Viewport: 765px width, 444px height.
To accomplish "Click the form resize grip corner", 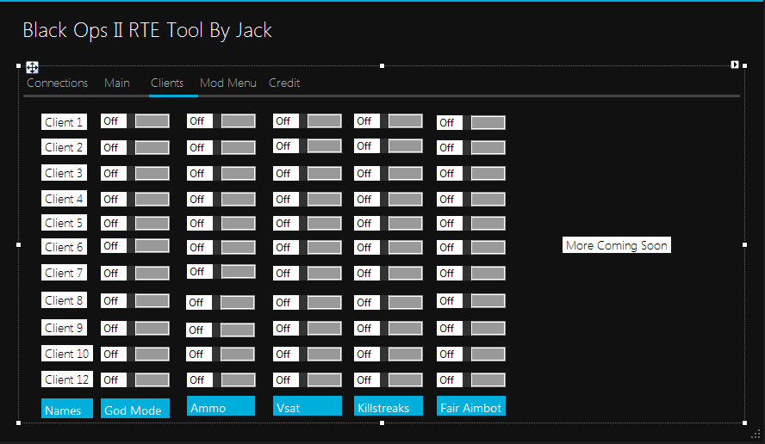I will click(756, 434).
